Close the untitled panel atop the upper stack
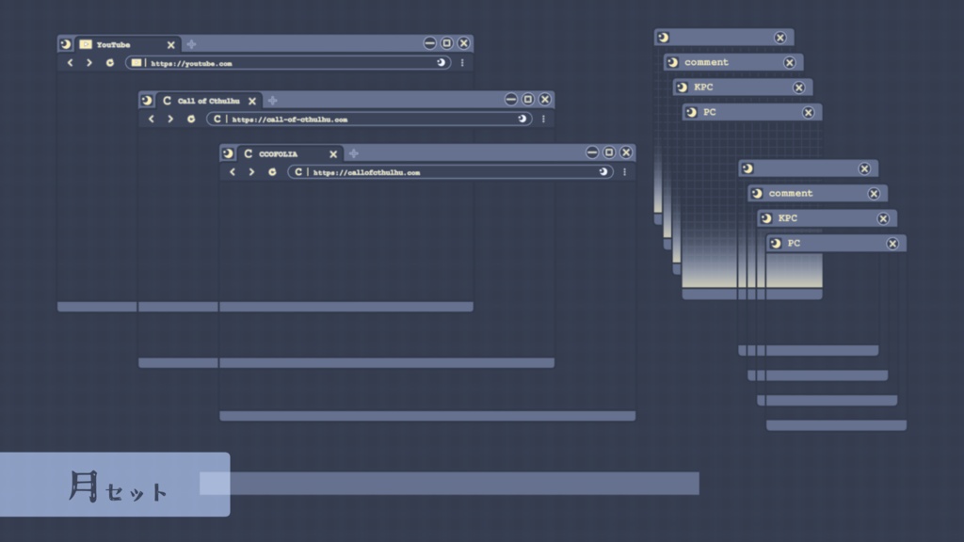The height and width of the screenshot is (542, 964). (780, 38)
